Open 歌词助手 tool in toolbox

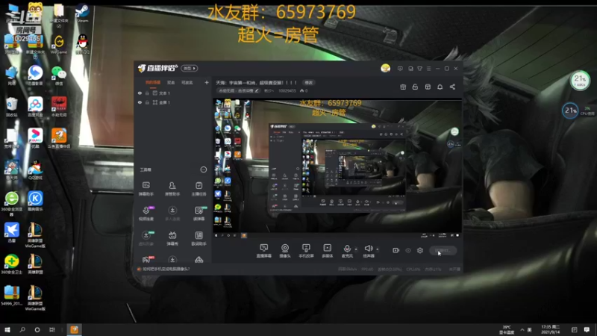pyautogui.click(x=199, y=238)
